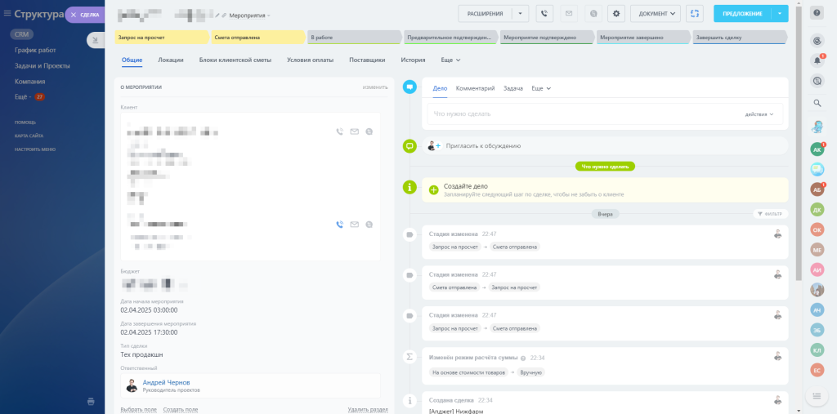This screenshot has height=414, width=837.
Task: Switch to the Локации tab
Action: click(171, 60)
